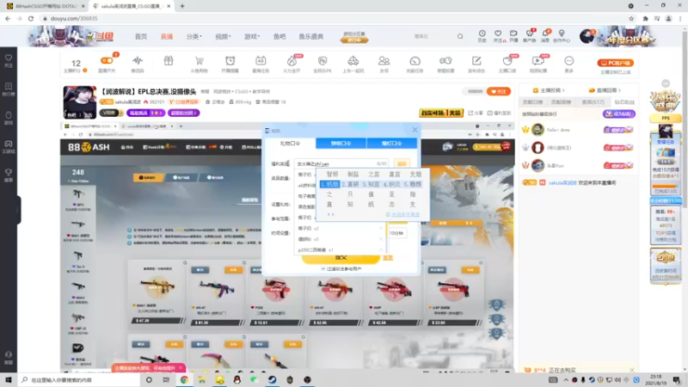Click the Windows taskbar search box

(79, 379)
